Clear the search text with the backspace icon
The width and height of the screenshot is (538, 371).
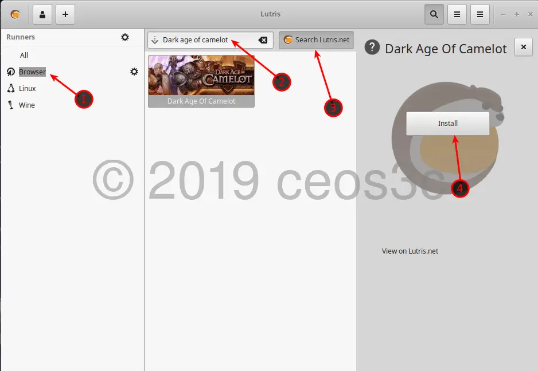[x=263, y=40]
